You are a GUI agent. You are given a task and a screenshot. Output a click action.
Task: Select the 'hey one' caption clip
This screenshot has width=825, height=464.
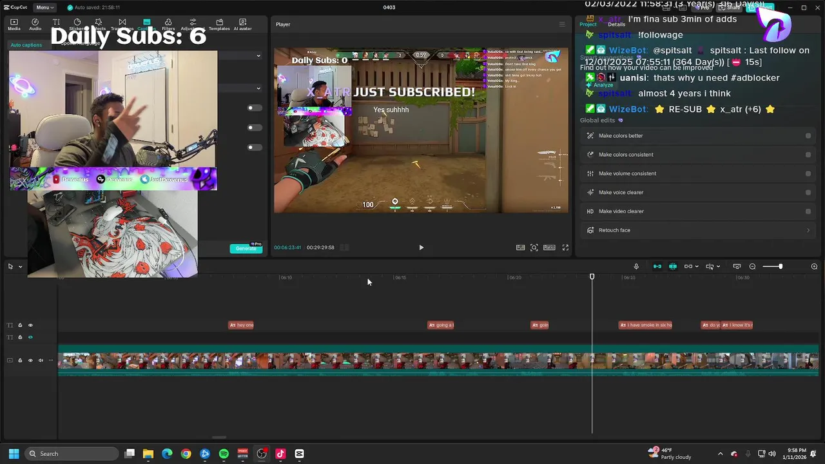pyautogui.click(x=241, y=325)
